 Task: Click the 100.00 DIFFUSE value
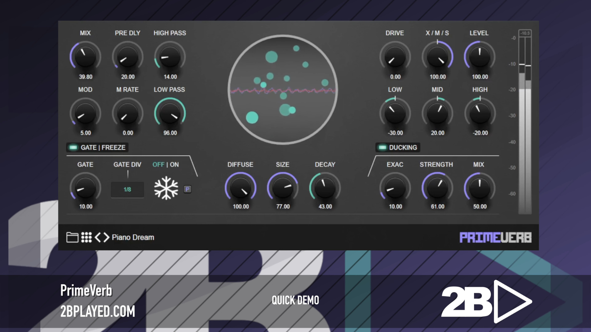click(x=241, y=207)
